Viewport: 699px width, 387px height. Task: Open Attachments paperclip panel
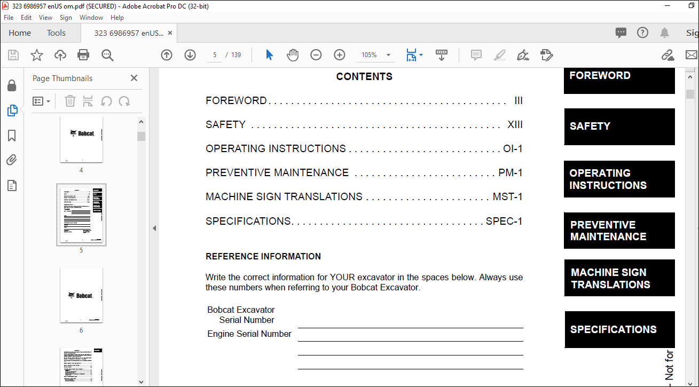point(12,160)
